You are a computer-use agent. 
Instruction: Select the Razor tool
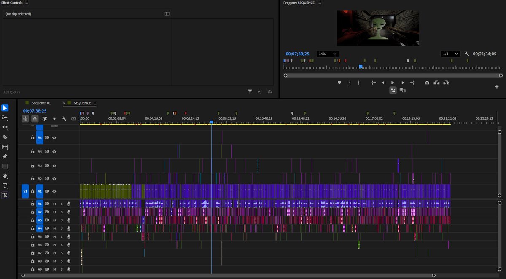coord(5,137)
